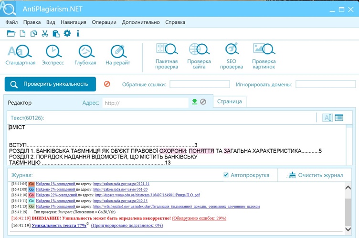Click Проигнорировано подстановок: 0% link
The width and height of the screenshot is (359, 238).
point(127,226)
